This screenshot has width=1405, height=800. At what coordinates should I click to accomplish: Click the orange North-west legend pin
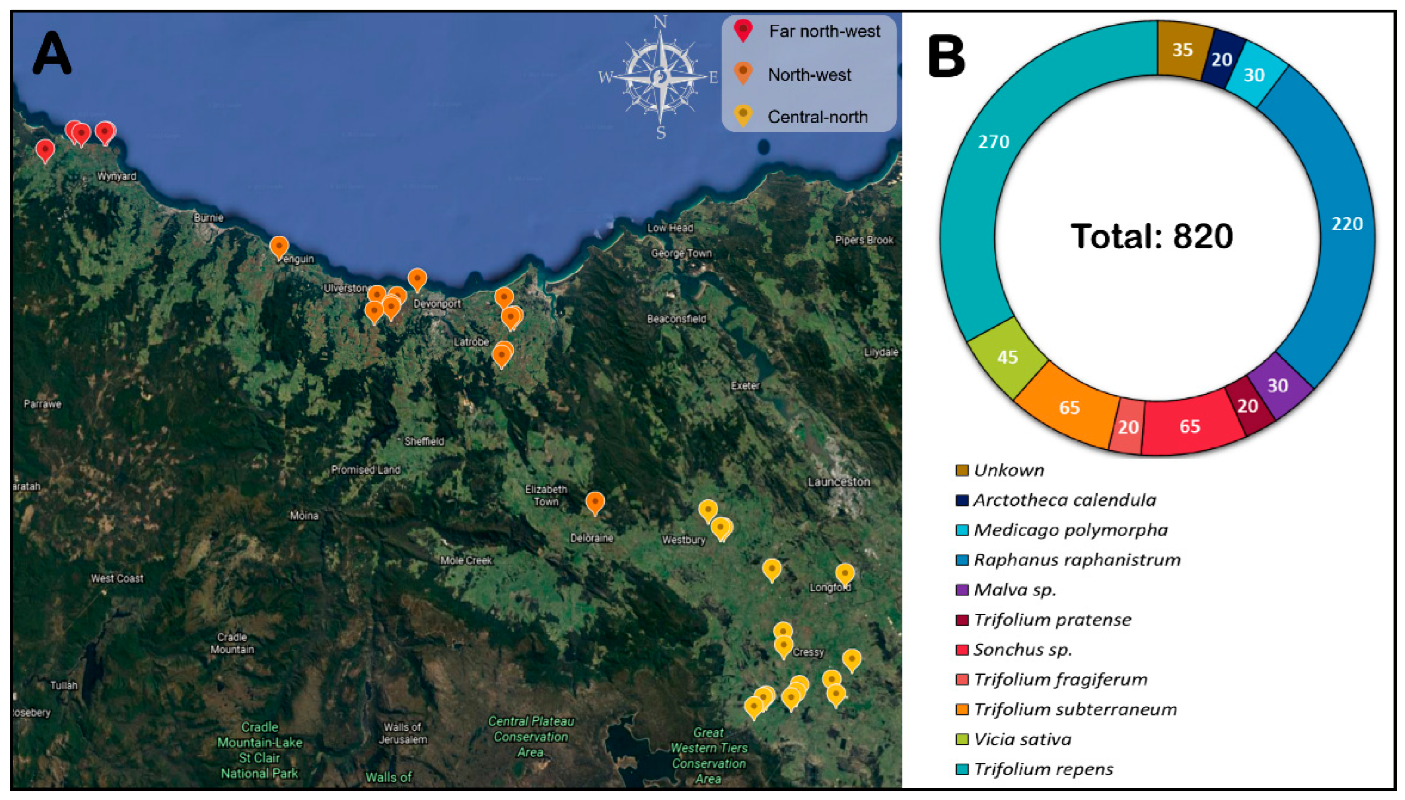(x=743, y=73)
